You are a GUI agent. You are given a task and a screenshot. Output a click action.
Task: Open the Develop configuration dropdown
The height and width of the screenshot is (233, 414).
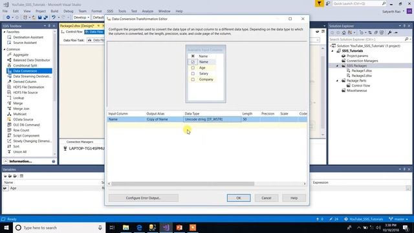(82, 17)
